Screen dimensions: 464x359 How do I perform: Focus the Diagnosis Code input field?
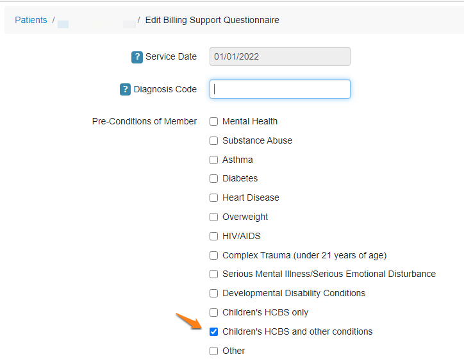tap(279, 89)
